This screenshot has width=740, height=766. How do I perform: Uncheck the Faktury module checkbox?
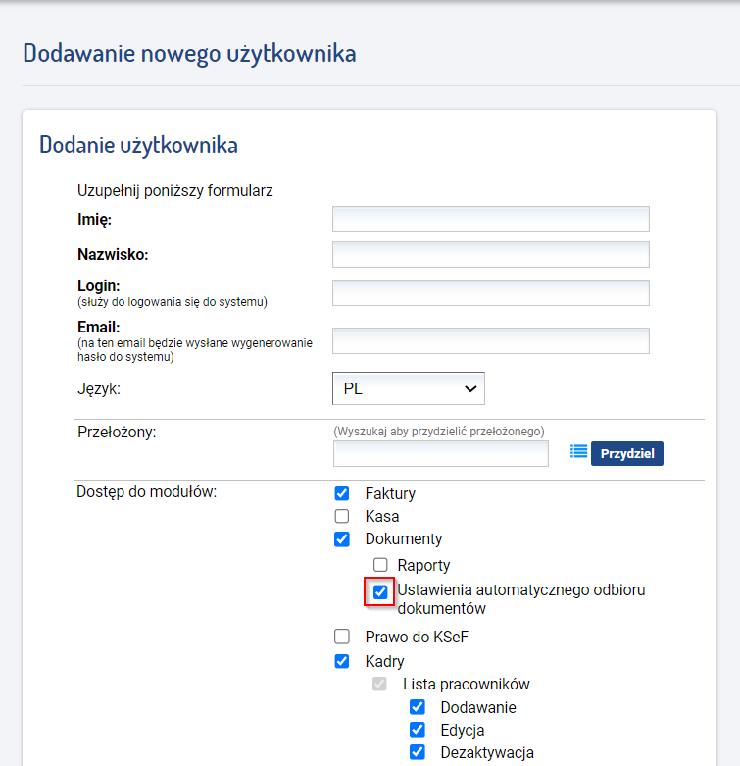(342, 493)
